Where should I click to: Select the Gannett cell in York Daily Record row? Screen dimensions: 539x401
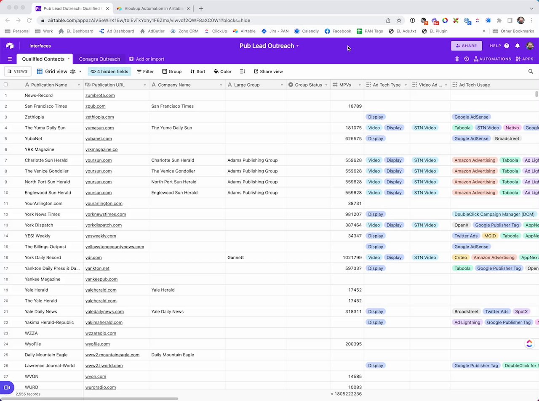(256, 258)
